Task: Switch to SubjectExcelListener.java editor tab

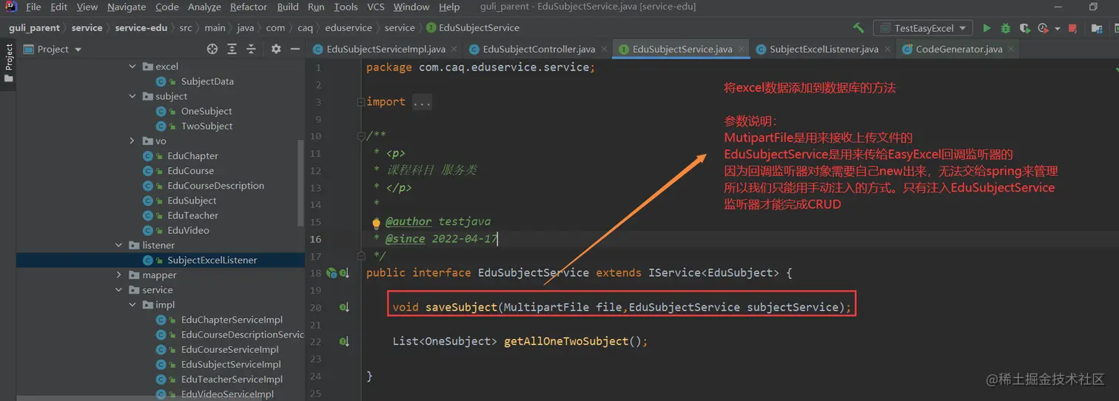Action: coord(824,50)
